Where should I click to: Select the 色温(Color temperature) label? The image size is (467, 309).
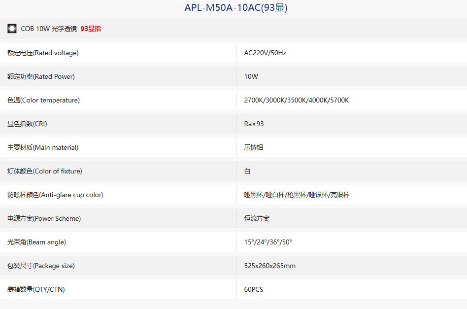tap(43, 100)
